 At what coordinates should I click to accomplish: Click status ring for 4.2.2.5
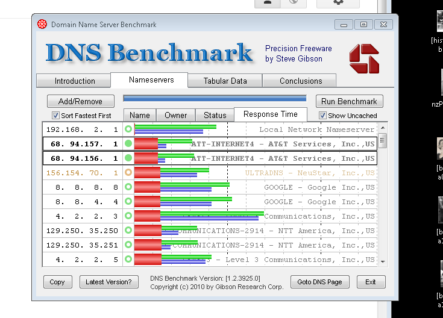tap(128, 259)
